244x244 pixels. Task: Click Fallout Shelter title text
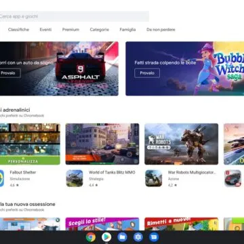point(23,172)
